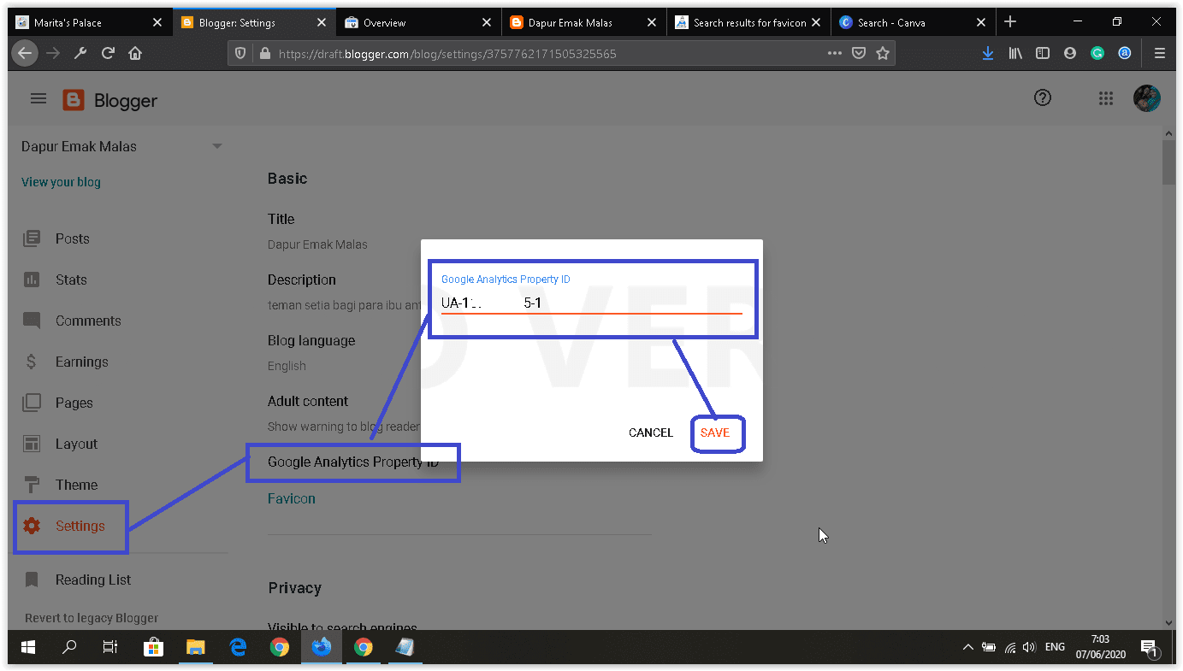Open Grammarly extension icon
Image resolution: width=1183 pixels, height=671 pixels.
[x=1097, y=53]
